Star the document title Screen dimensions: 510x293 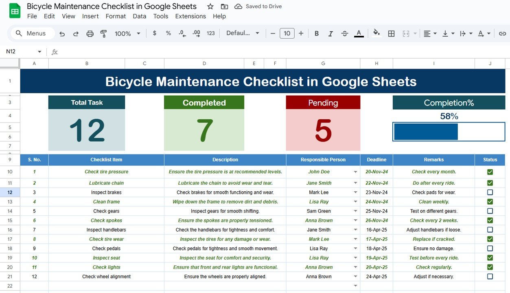pos(210,7)
